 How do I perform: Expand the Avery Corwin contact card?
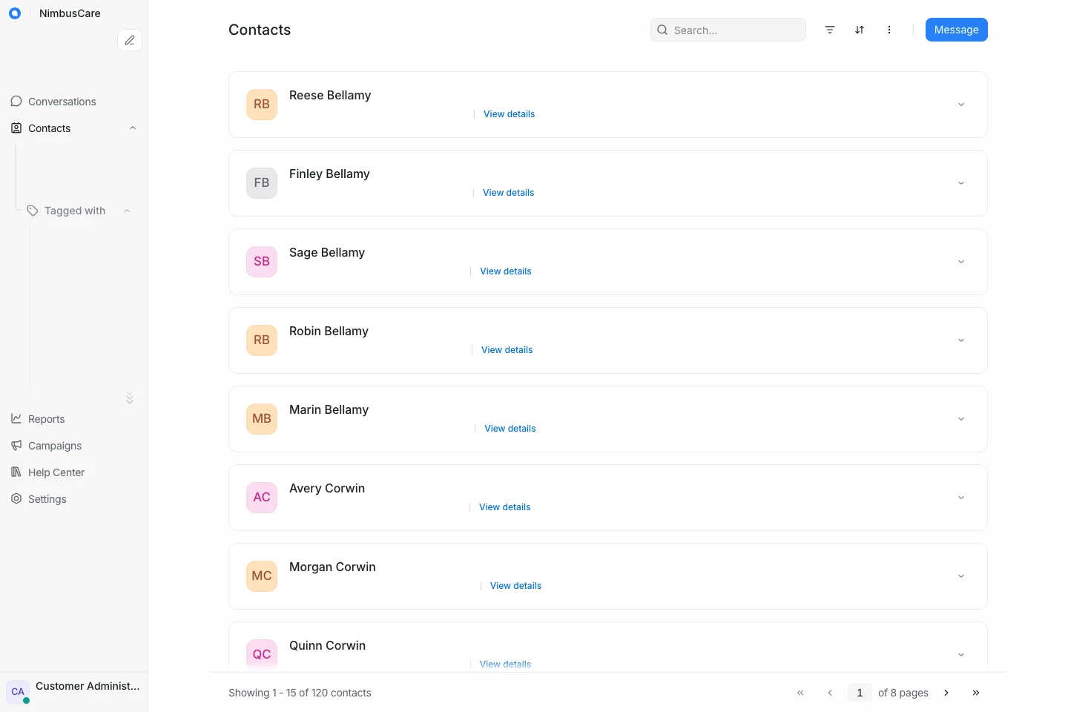[x=961, y=498]
